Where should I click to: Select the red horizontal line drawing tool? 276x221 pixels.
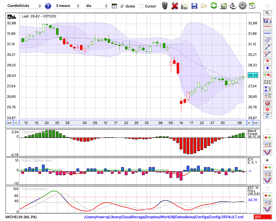267,27
